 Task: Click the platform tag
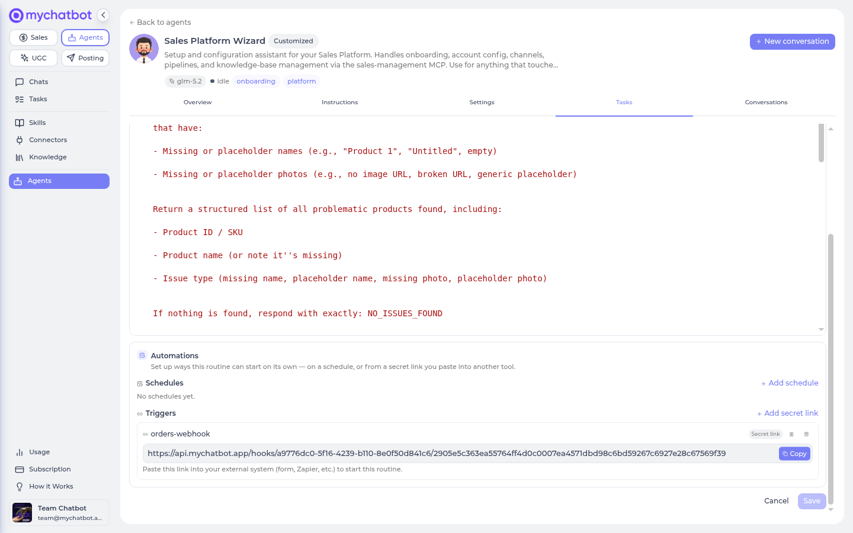[x=302, y=81]
